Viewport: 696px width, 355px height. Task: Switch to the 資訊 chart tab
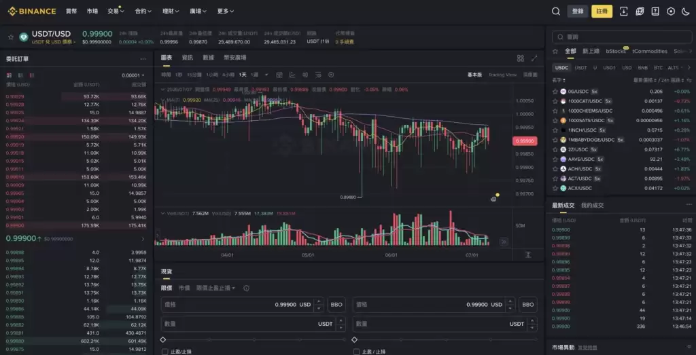click(188, 58)
